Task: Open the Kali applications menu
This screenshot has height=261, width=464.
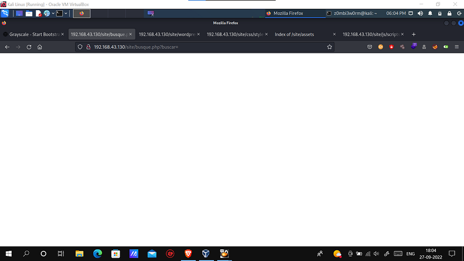Action: point(5,13)
